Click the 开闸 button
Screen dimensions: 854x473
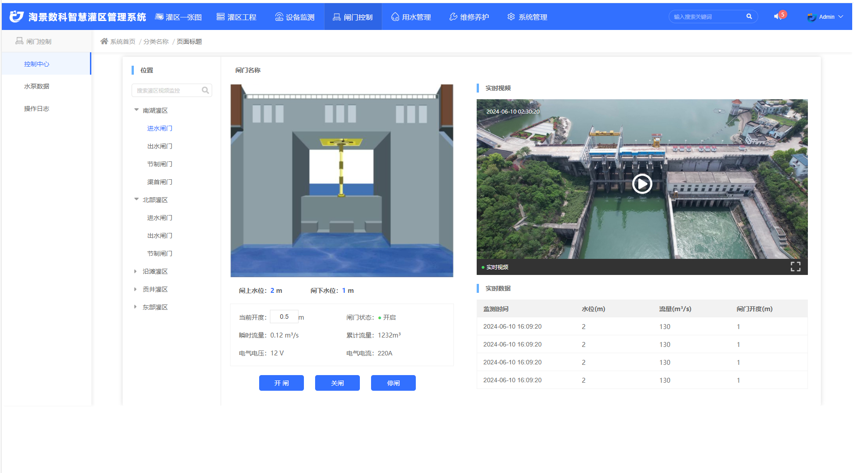[x=282, y=383]
